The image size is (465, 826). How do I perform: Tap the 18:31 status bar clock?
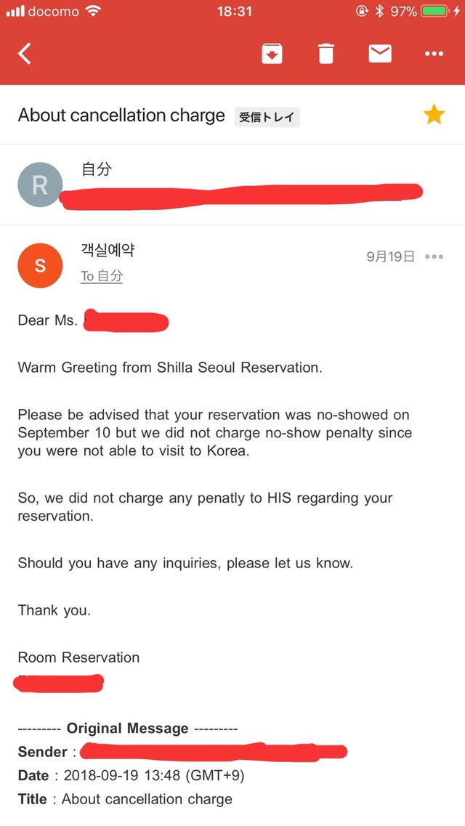click(x=235, y=11)
